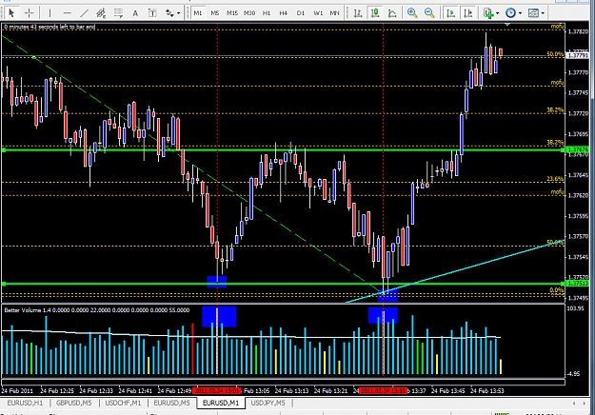595x415 pixels.
Task: Toggle Chart Shift from right border
Action: (468, 13)
